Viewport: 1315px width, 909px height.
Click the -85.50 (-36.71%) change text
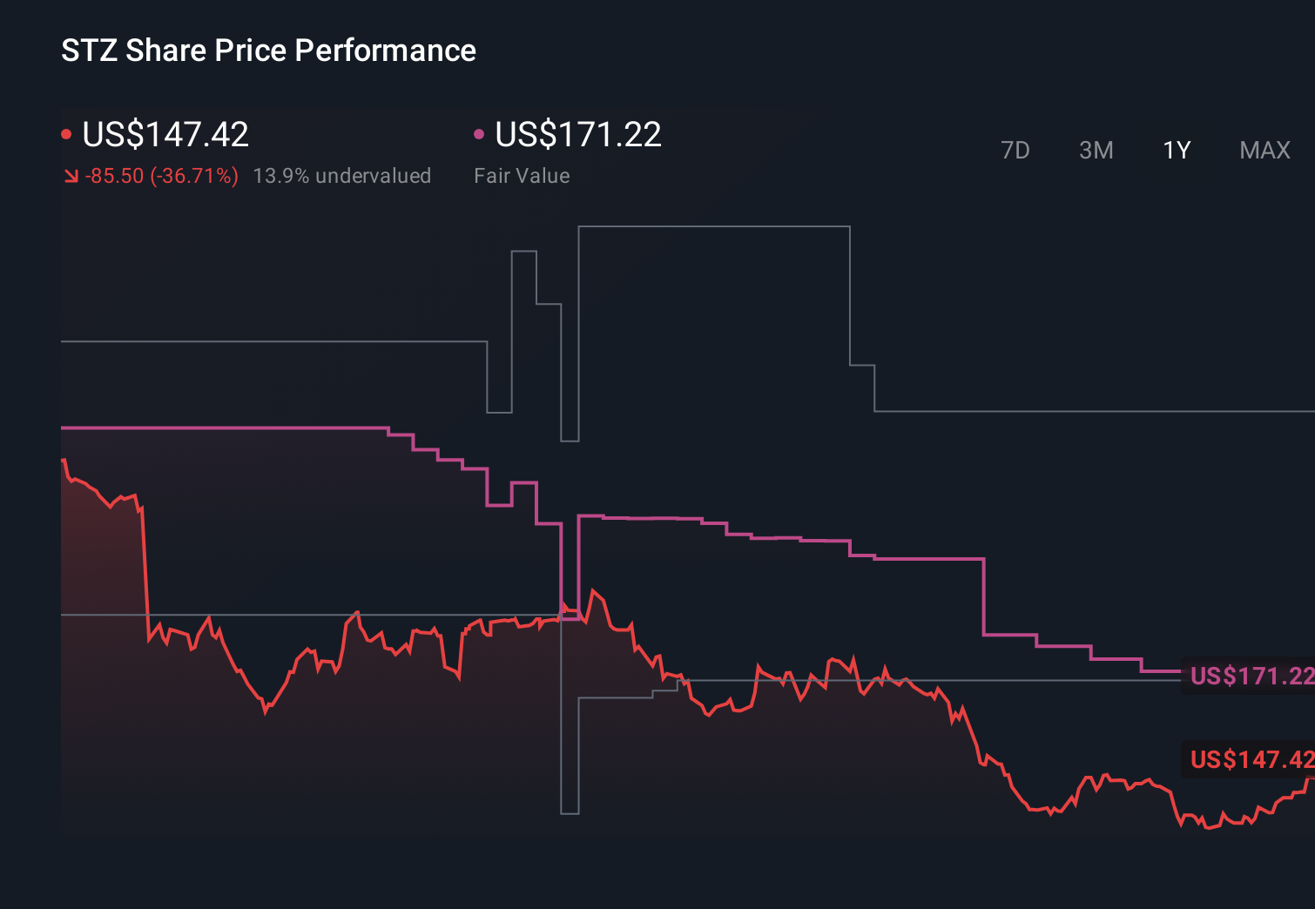pyautogui.click(x=162, y=176)
